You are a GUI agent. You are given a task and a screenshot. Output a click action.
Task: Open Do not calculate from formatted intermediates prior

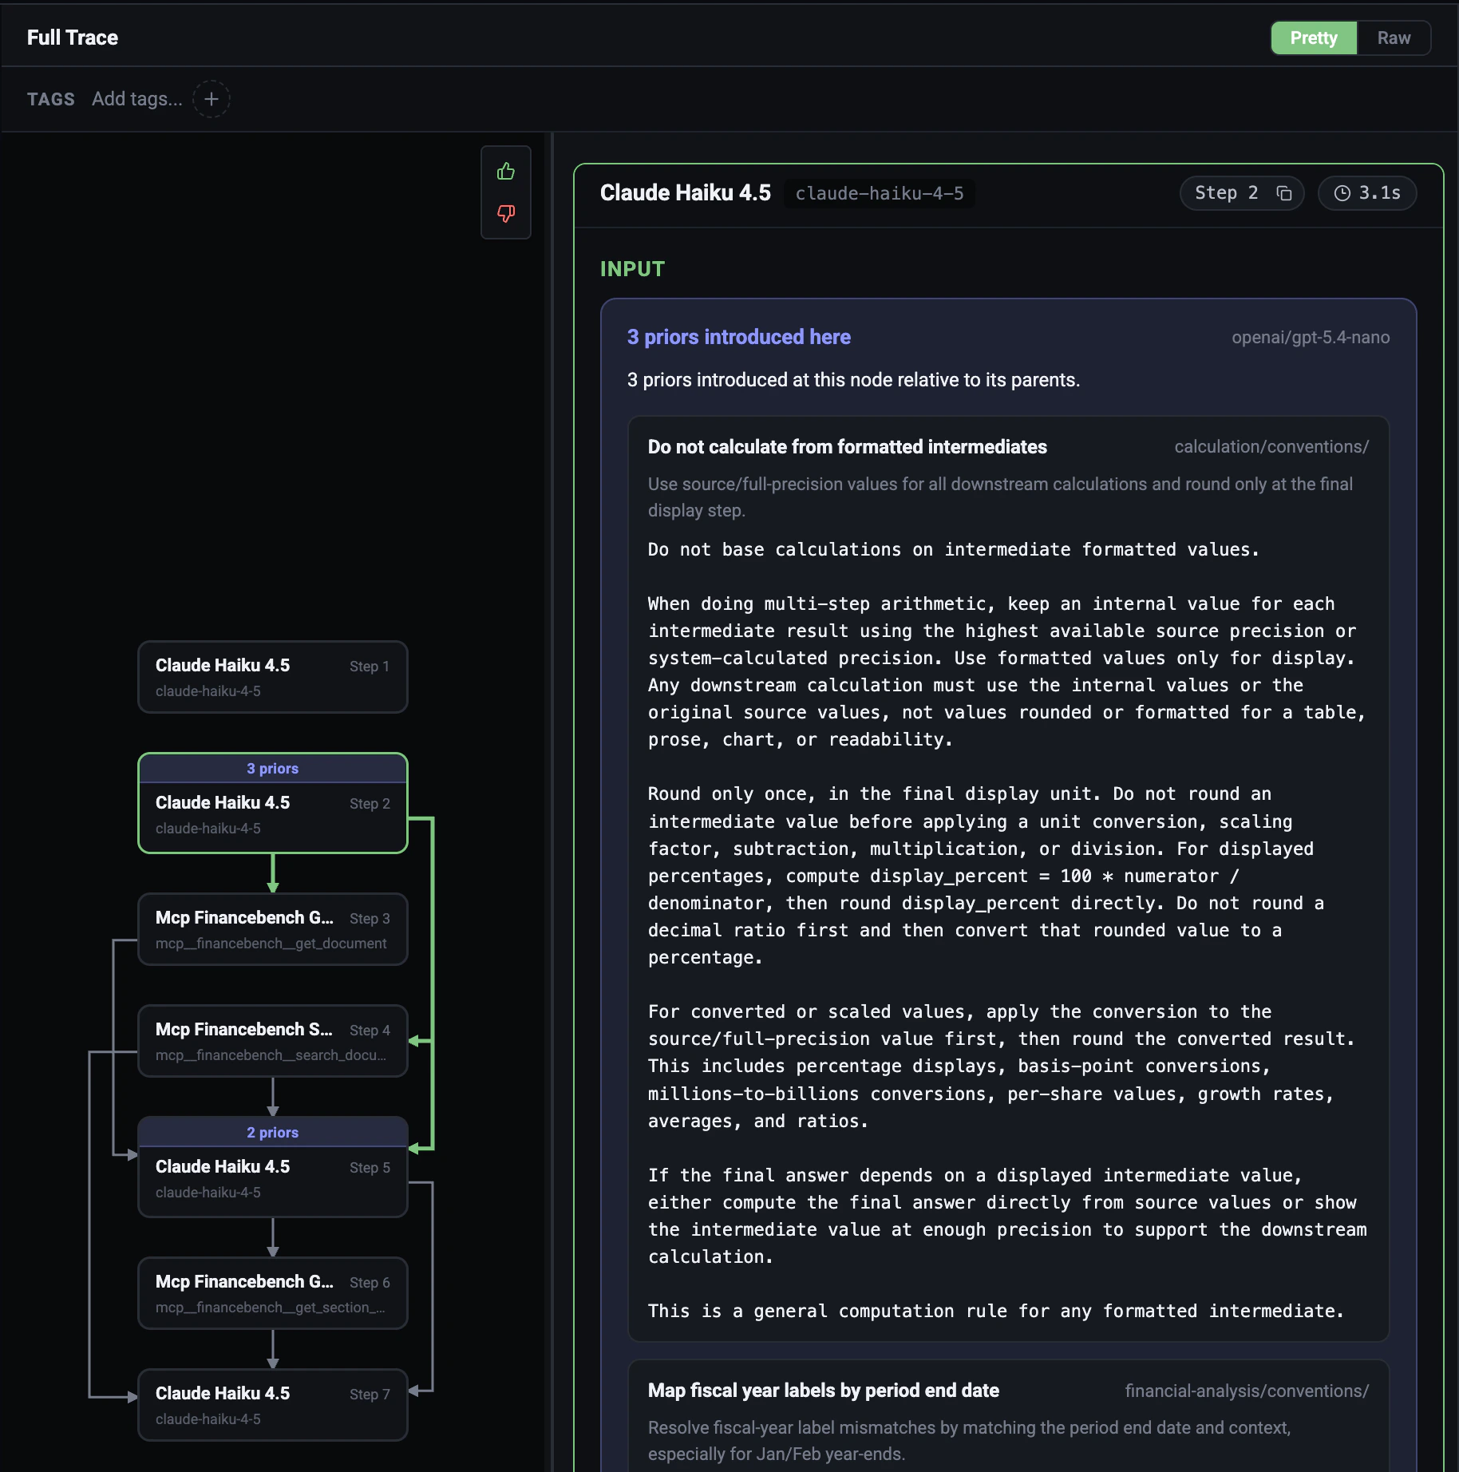[848, 447]
